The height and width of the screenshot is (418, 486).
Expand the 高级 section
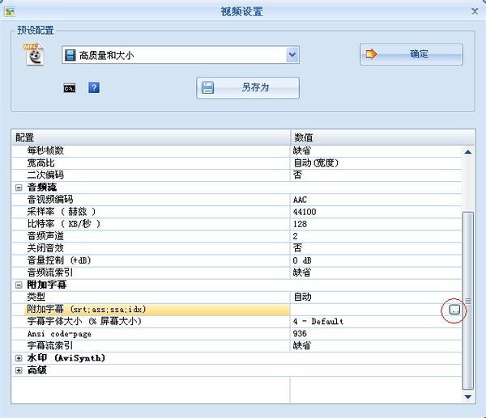19,370
